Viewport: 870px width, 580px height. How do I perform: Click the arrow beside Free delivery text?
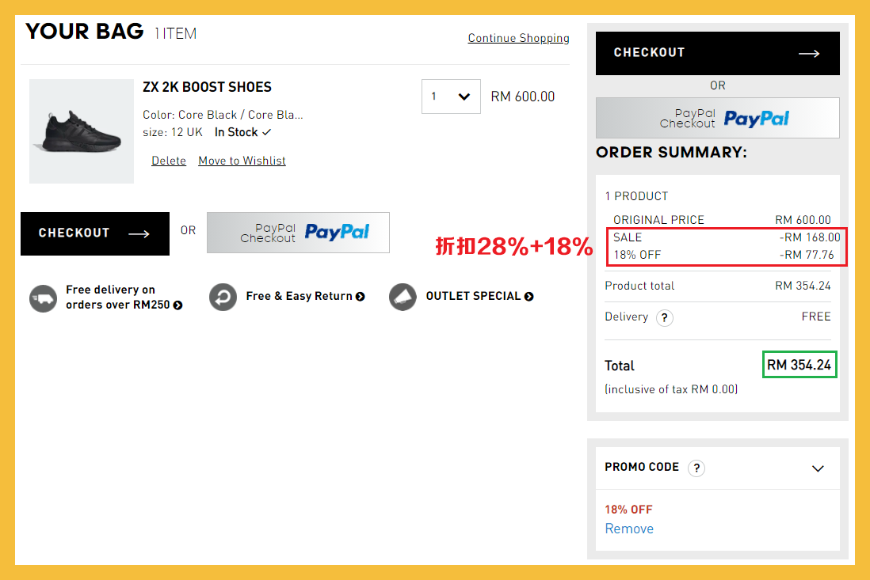[x=178, y=305]
